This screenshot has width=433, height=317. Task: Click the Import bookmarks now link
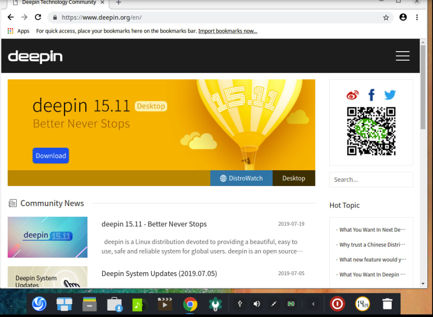tap(227, 31)
